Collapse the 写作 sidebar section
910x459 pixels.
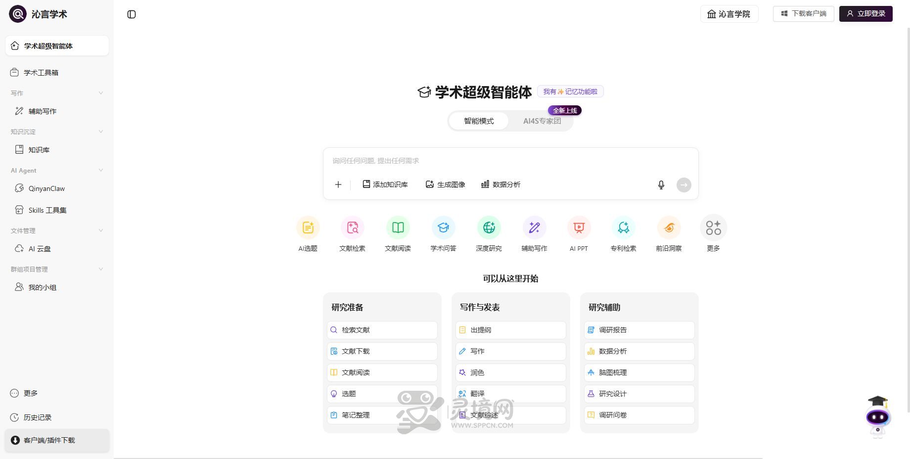point(101,93)
